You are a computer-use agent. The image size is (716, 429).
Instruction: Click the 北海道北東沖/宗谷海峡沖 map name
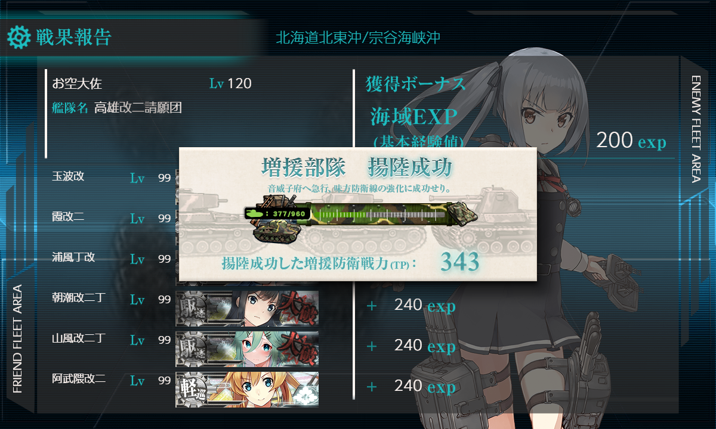(x=358, y=38)
